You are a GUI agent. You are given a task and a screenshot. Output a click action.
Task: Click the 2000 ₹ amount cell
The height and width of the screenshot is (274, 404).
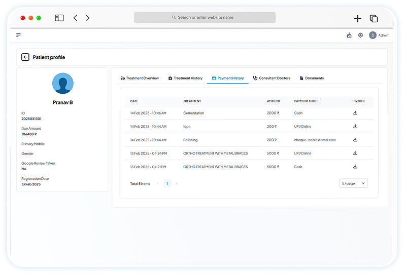(x=273, y=113)
